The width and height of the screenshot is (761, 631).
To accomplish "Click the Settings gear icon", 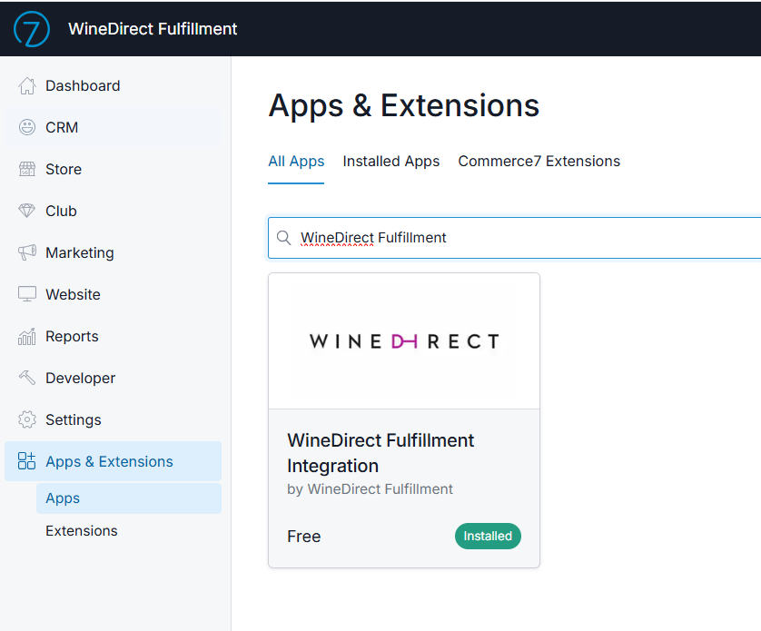I will point(27,419).
